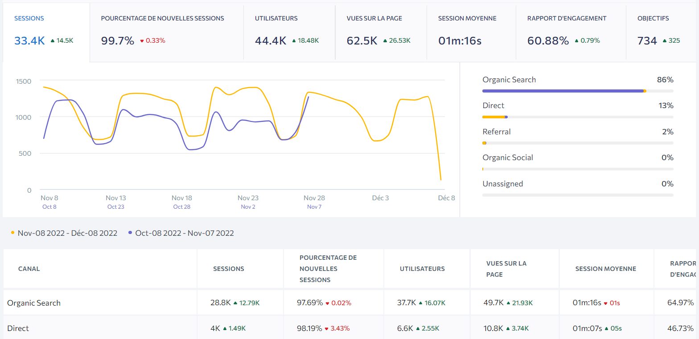The image size is (699, 339).
Task: Click the red down arrow beside 01s
Action: coord(605,303)
